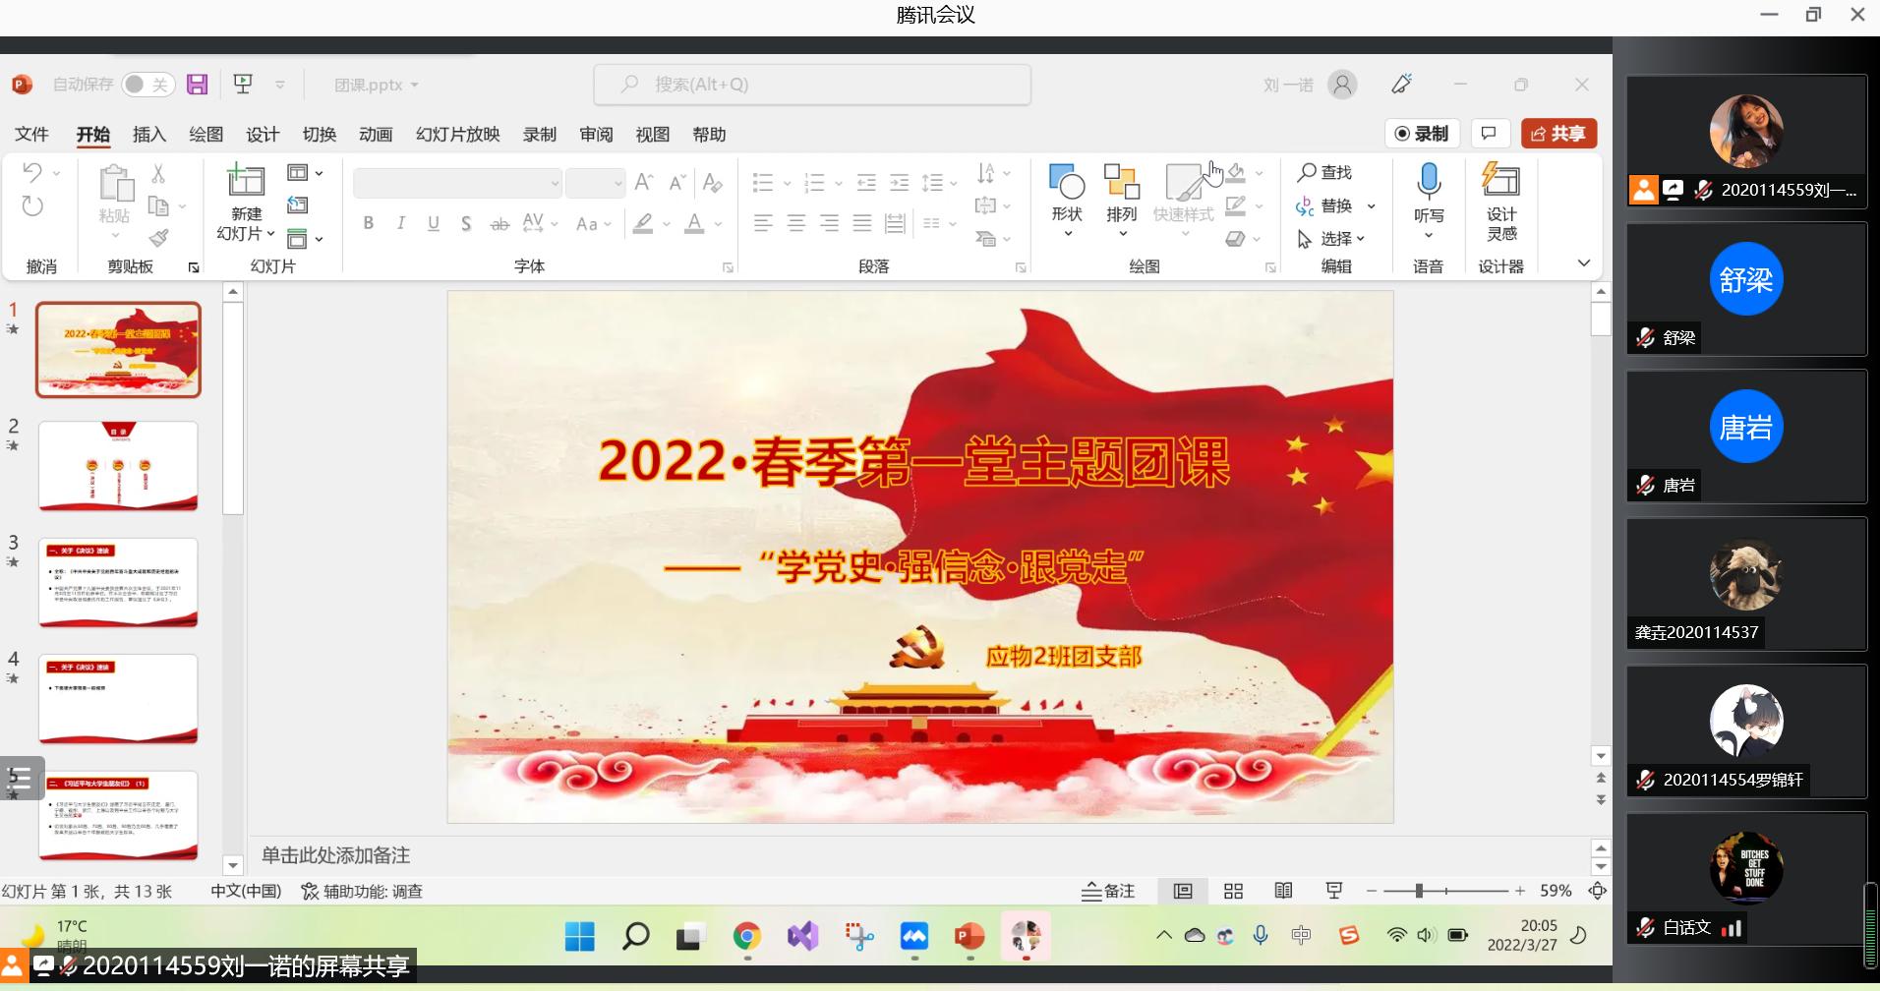Expand the Paste options dropdown
This screenshot has width=1880, height=991.
tap(114, 235)
